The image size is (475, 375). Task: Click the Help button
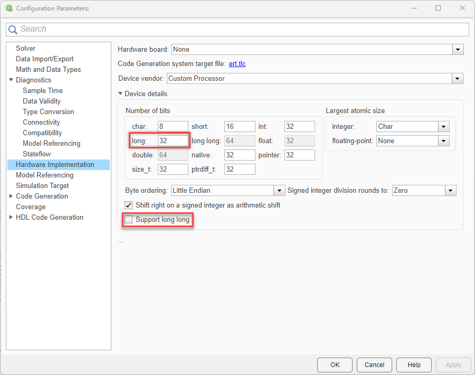click(414, 365)
